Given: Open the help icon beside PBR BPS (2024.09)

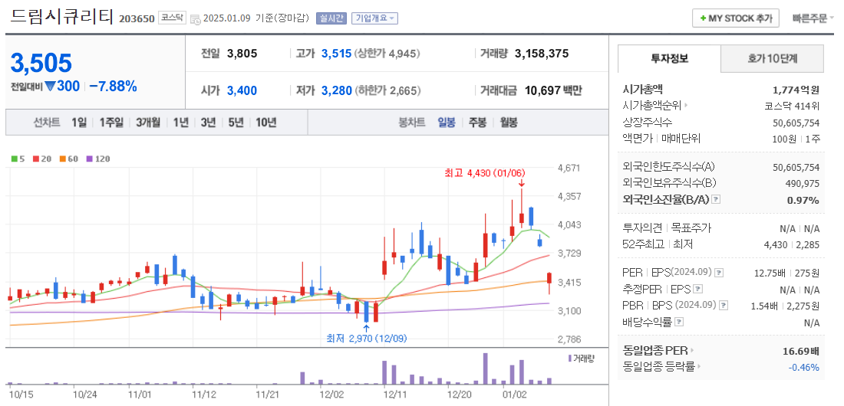Looking at the screenshot, I should point(724,306).
